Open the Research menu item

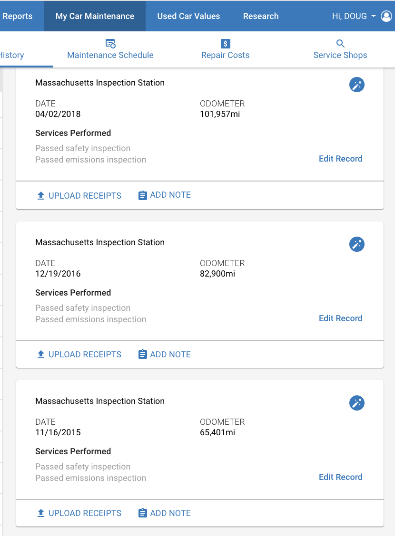[x=261, y=16]
